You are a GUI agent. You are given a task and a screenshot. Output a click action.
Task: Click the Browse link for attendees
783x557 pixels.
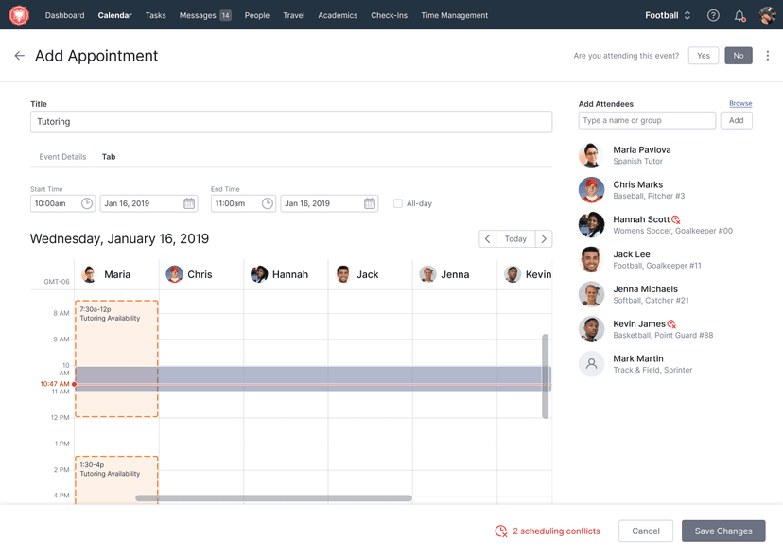click(739, 103)
